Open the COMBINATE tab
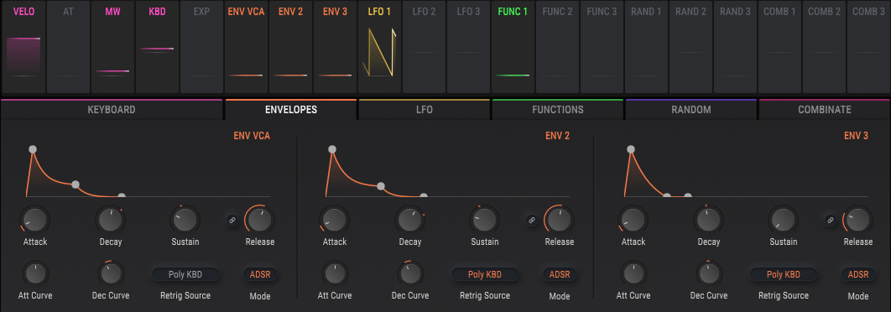The height and width of the screenshot is (312, 891). pyautogui.click(x=825, y=110)
